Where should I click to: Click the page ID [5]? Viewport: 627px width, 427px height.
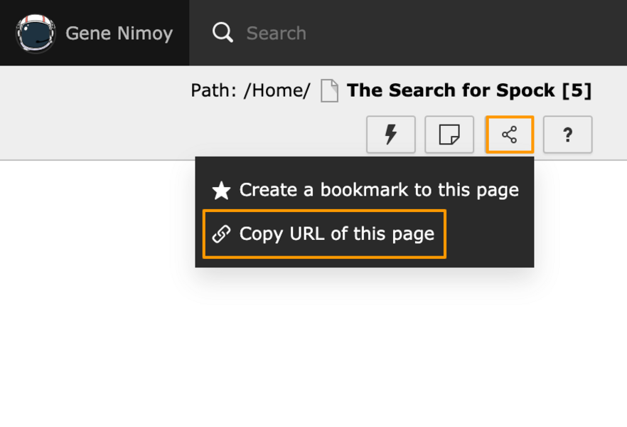coord(577,91)
